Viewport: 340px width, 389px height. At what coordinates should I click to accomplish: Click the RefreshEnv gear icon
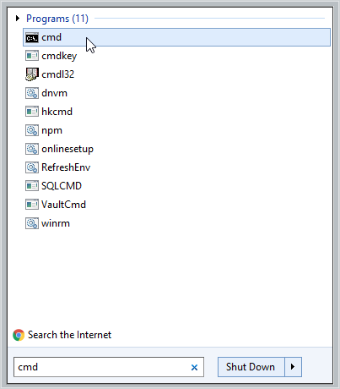[x=32, y=167]
